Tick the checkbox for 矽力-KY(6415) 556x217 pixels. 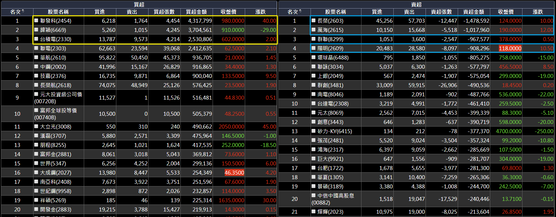[x=314, y=131]
